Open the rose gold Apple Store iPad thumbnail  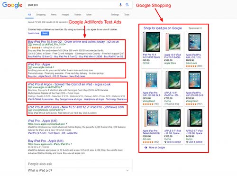pyautogui.click(x=173, y=42)
